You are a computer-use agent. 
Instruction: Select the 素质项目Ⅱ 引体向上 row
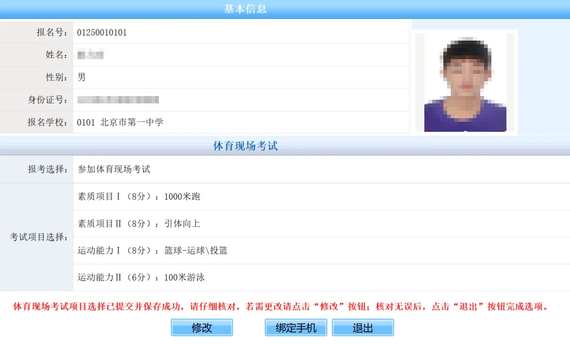pos(139,224)
